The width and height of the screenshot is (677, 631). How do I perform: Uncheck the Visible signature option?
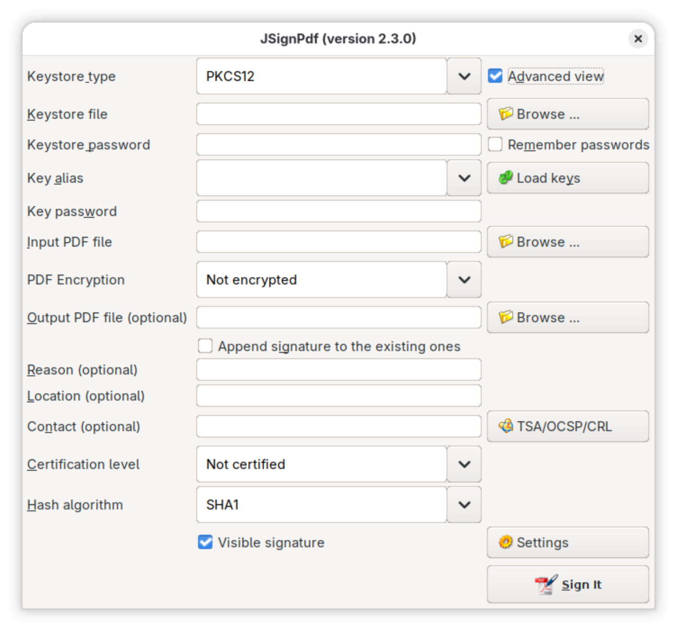click(x=205, y=542)
